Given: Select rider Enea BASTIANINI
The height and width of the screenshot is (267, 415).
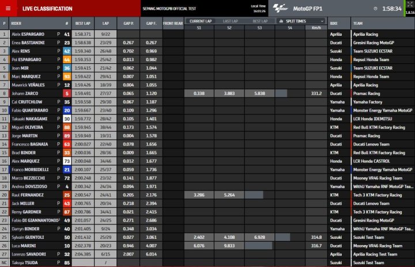Looking at the screenshot, I should click(28, 43).
